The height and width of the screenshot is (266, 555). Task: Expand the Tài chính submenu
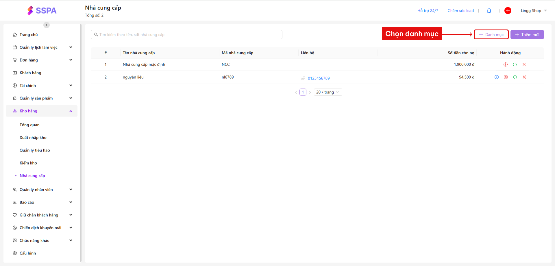71,85
